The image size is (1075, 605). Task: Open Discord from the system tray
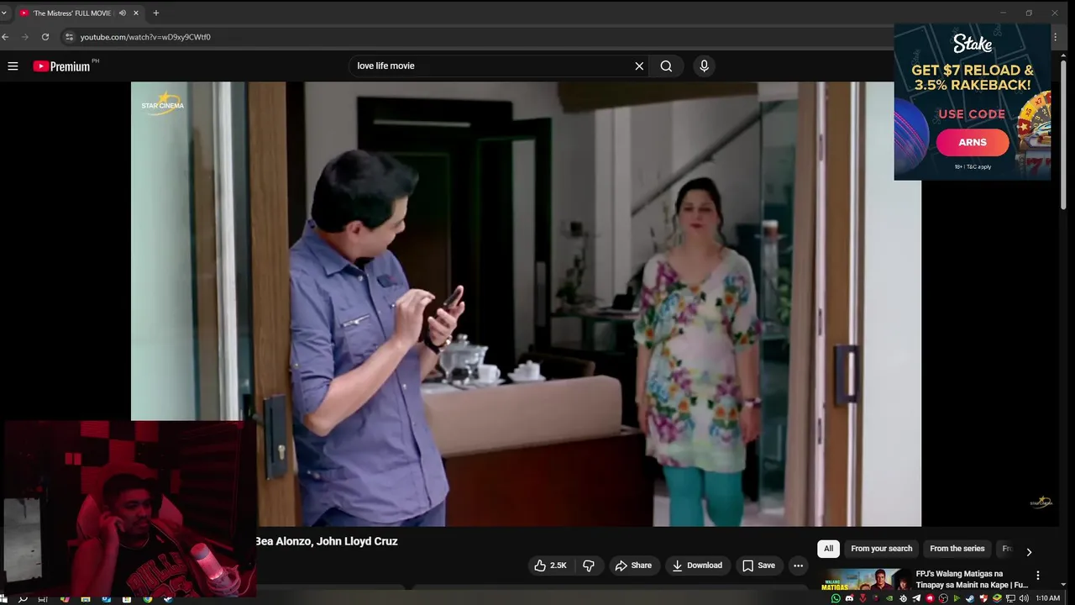tap(849, 598)
